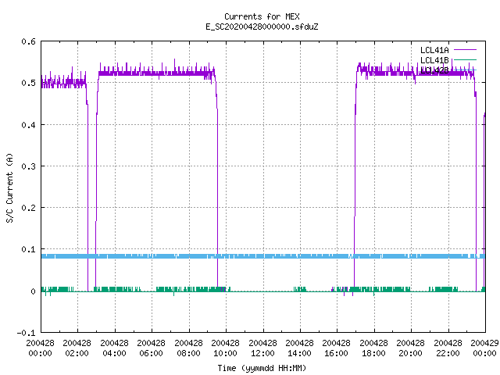
Task: Click the 0.4 y-axis tick label
Action: tap(28, 125)
